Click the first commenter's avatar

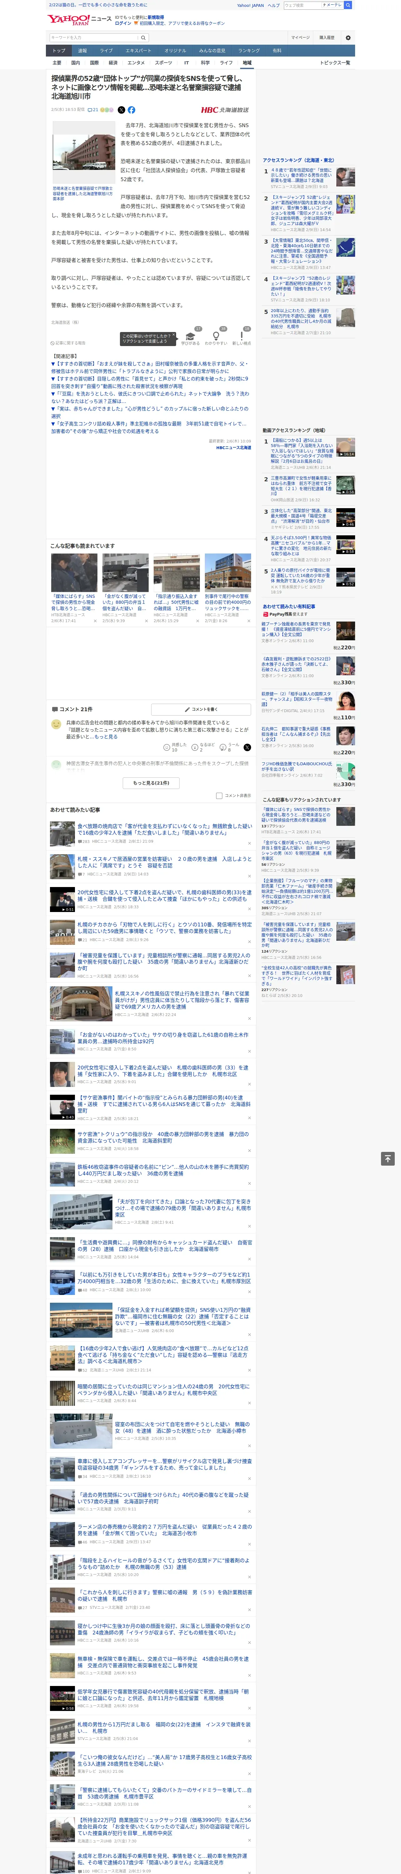(x=56, y=725)
